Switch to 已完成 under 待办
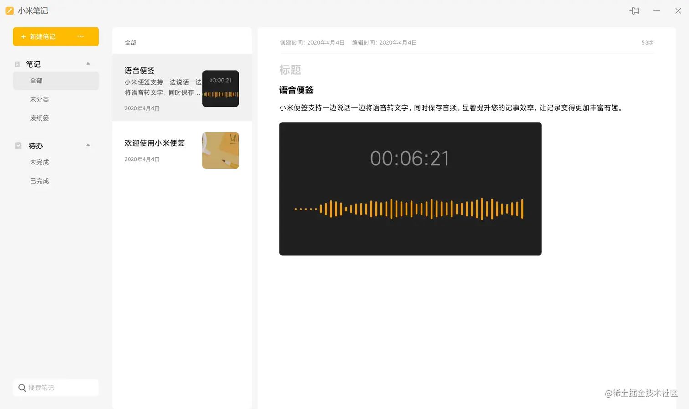This screenshot has width=689, height=409. click(39, 180)
